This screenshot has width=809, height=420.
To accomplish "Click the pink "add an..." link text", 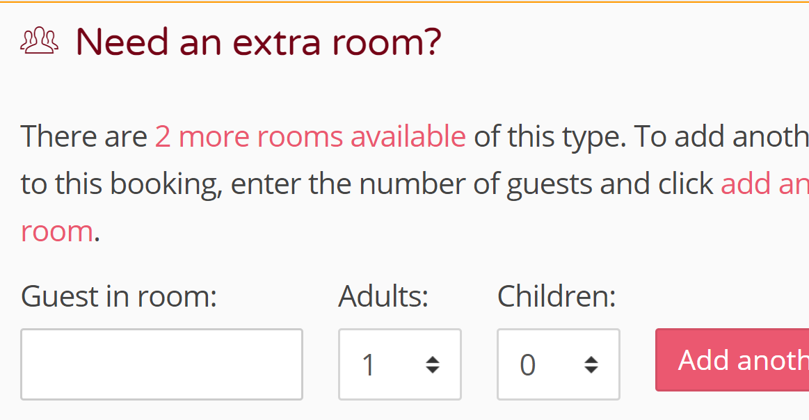I will click(x=764, y=184).
